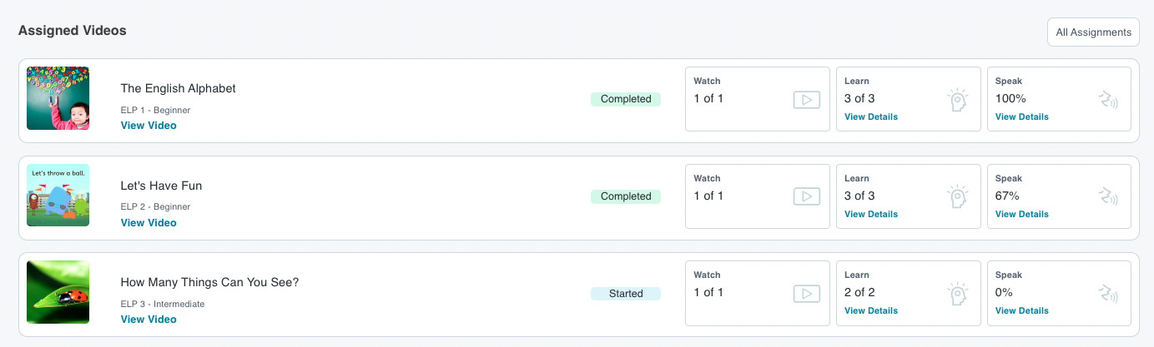Select the Let's throw a ball thumbnail
The image size is (1154, 347).
[x=58, y=195]
